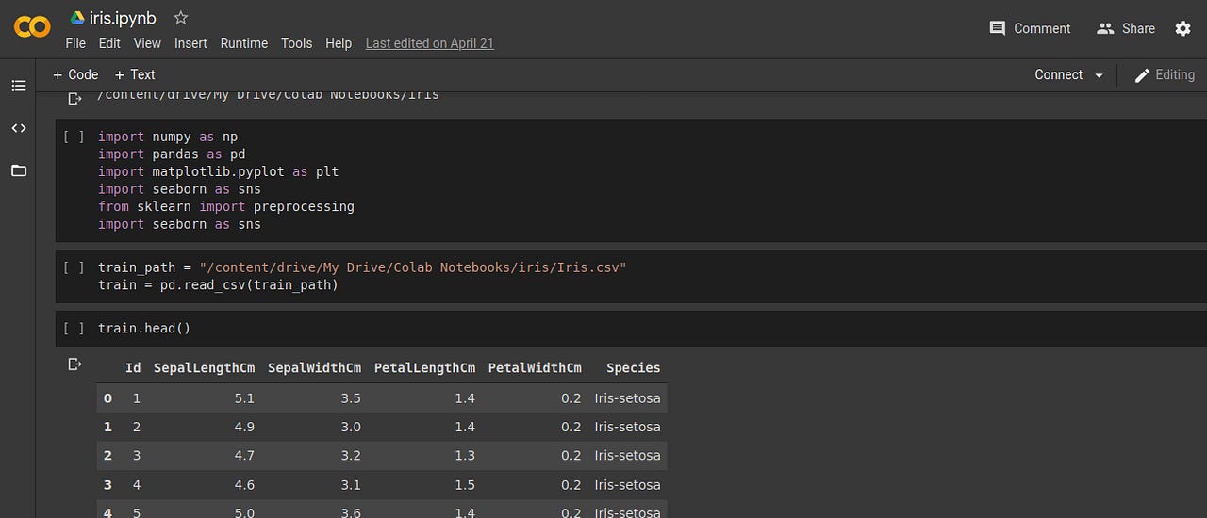This screenshot has width=1207, height=518.
Task: Click the 5.1 sepal length value
Action: pos(244,398)
